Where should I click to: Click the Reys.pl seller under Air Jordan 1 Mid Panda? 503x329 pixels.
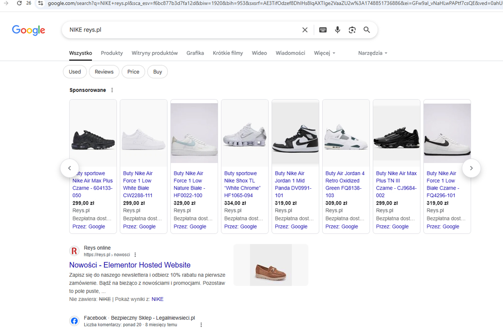(x=283, y=210)
